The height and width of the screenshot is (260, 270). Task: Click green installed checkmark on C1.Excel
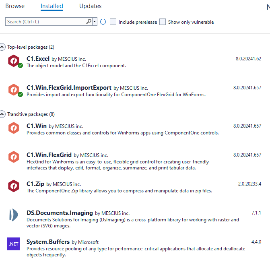[20, 66]
